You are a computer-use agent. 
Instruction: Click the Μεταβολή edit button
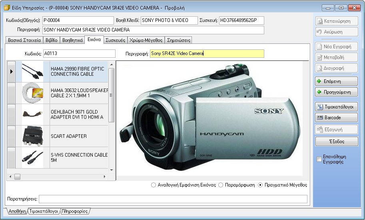pyautogui.click(x=337, y=57)
